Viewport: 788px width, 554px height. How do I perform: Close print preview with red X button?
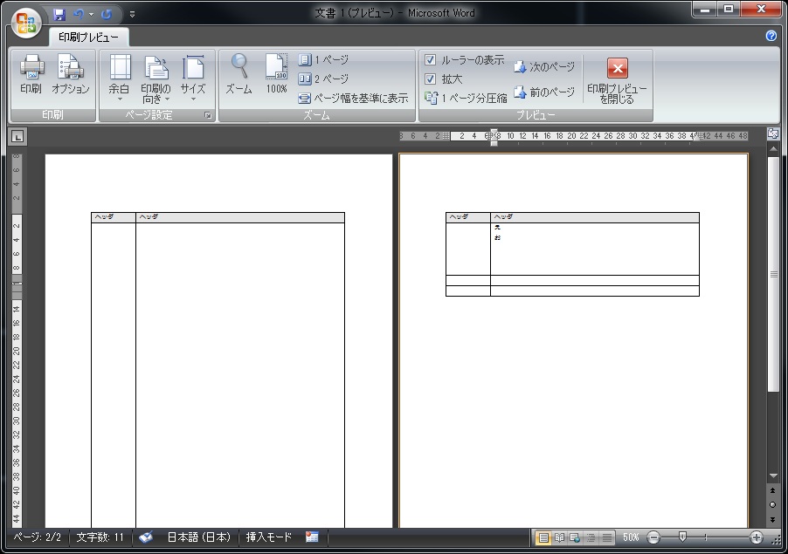tap(617, 70)
